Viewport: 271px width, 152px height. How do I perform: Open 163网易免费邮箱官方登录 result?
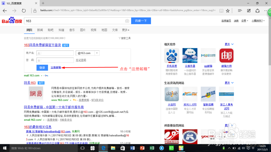point(43,45)
